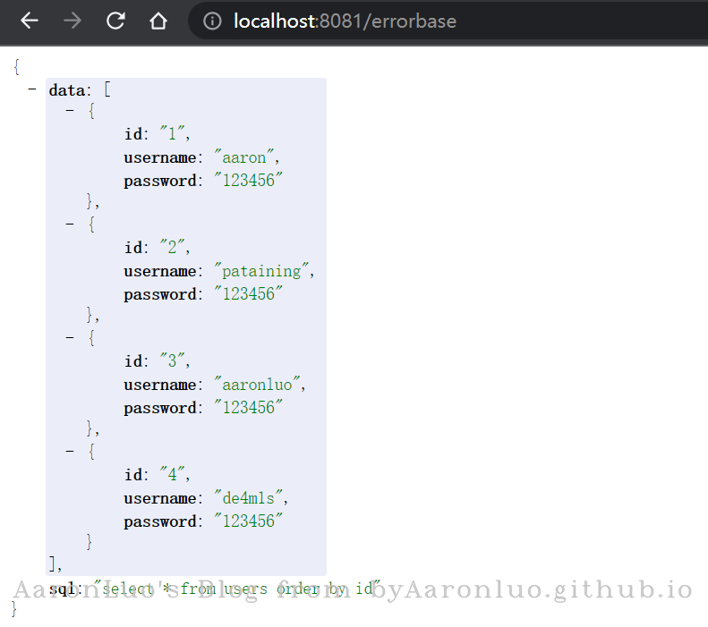Open the browser home page
Image resolution: width=708 pixels, height=627 pixels.
click(x=158, y=21)
